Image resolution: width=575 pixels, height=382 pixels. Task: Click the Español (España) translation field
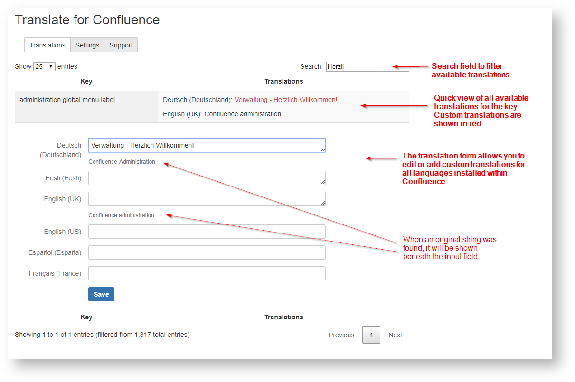207,252
